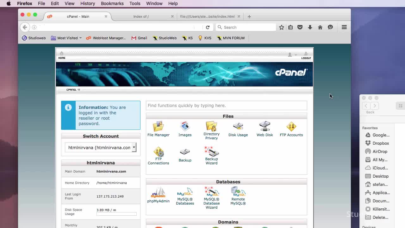Switch to the Index of / tab

(141, 16)
